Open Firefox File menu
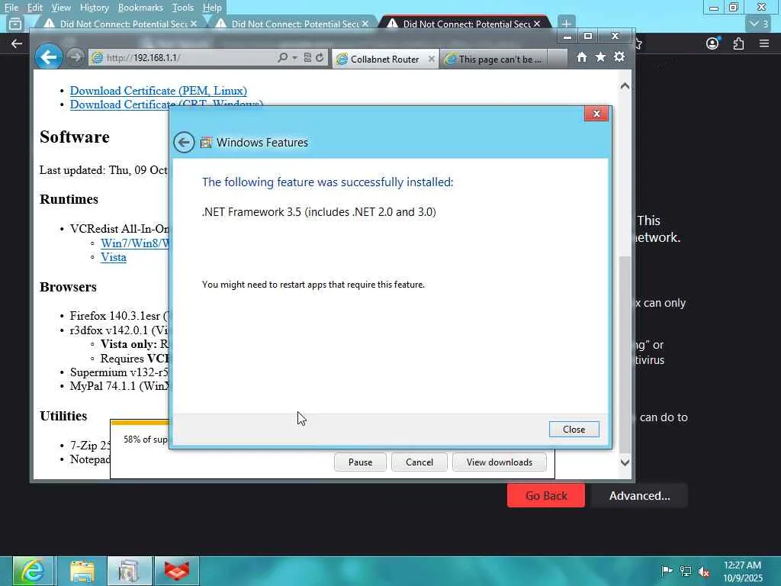The image size is (781, 586). pos(11,8)
